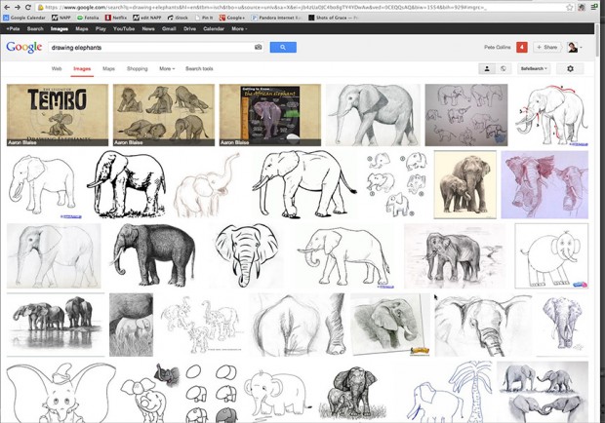Go to Maps in the black bar
The width and height of the screenshot is (605, 423).
pyautogui.click(x=82, y=28)
